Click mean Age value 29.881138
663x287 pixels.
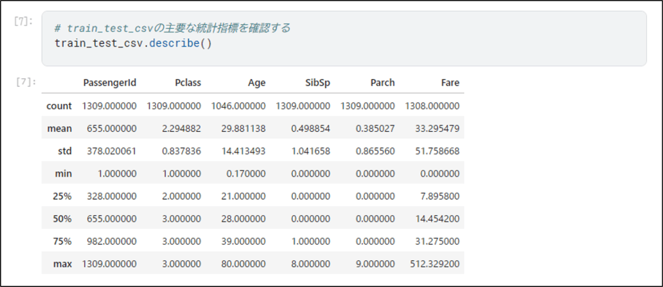244,128
